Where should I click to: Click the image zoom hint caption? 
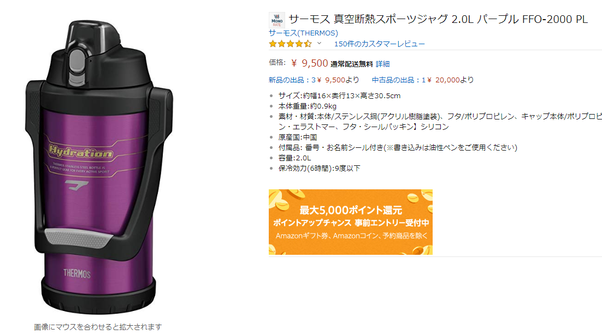[x=98, y=327]
